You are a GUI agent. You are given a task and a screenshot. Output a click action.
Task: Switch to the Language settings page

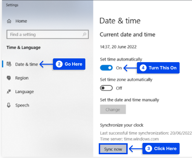(24, 92)
